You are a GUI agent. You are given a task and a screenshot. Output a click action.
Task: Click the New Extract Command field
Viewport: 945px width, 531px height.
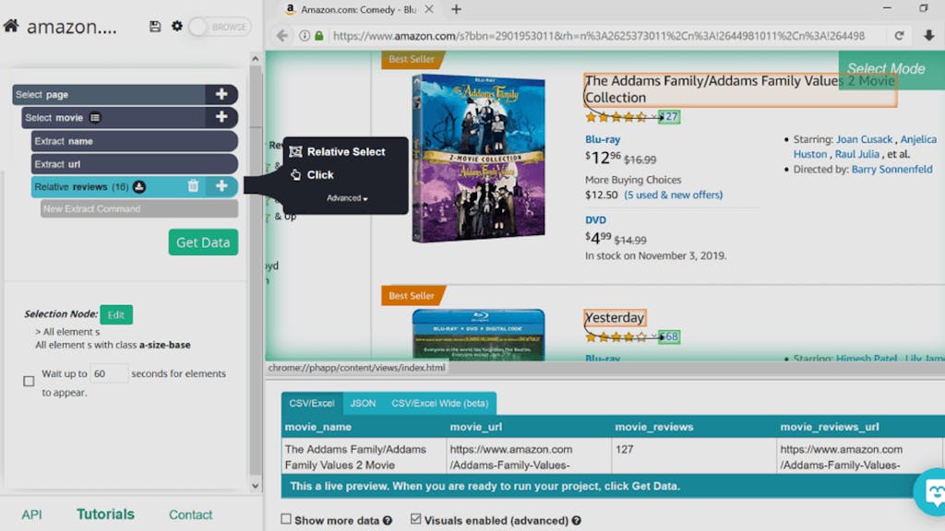(138, 209)
